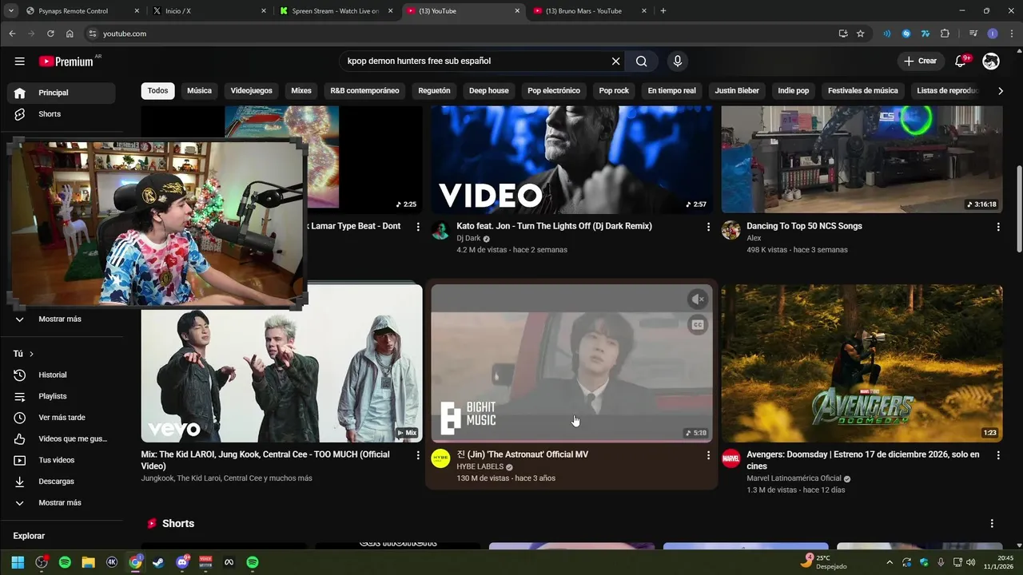Open Playlists in the sidebar

62,396
